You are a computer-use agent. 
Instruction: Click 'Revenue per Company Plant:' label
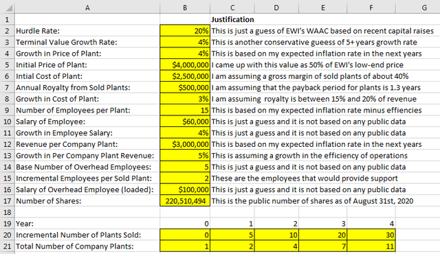67,144
